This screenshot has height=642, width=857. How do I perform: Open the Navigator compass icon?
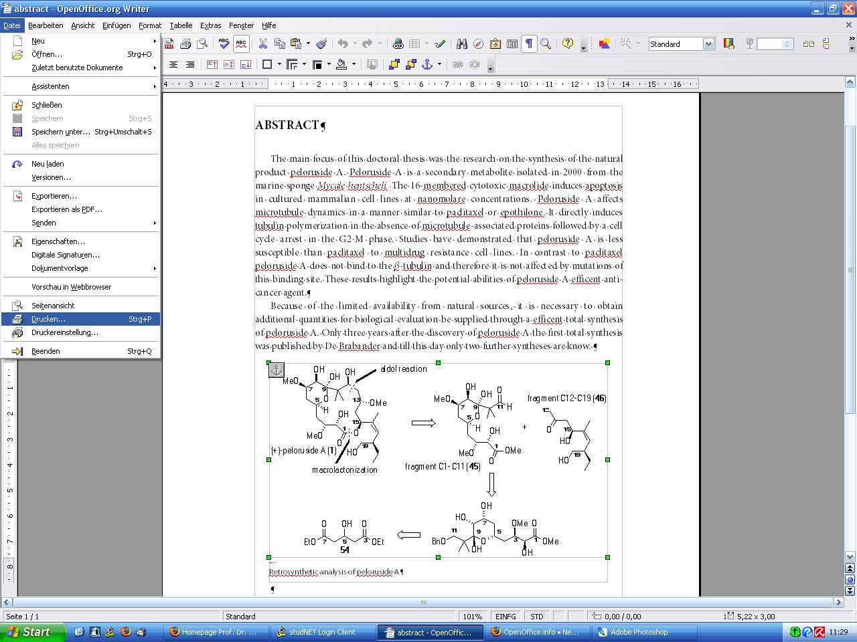tap(478, 43)
